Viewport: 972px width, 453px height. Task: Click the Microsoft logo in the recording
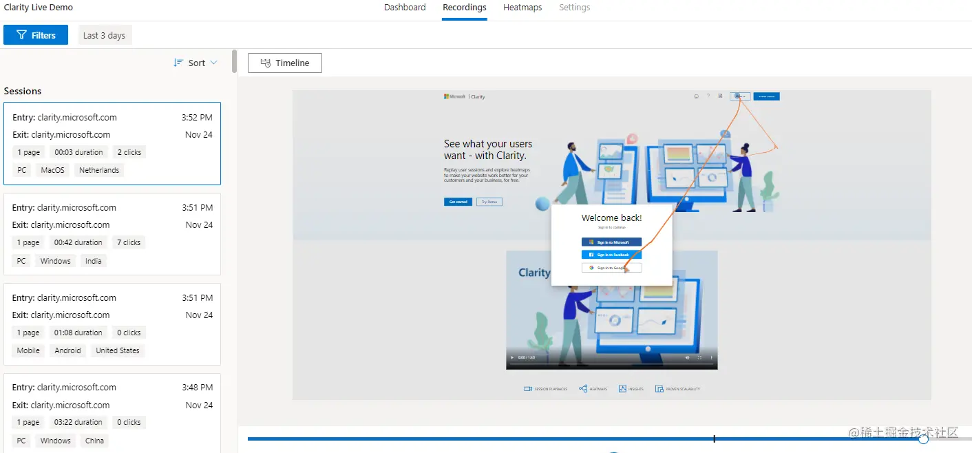(455, 96)
